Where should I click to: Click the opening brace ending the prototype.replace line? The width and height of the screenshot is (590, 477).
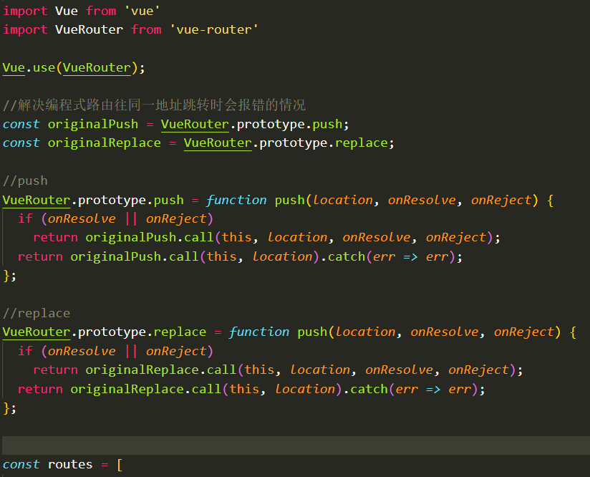tap(573, 332)
